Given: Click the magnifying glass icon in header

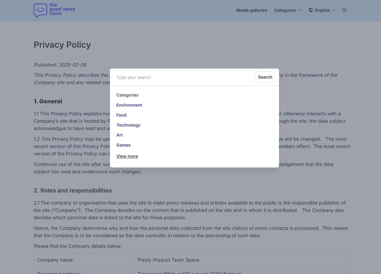Looking at the screenshot, I should (344, 10).
